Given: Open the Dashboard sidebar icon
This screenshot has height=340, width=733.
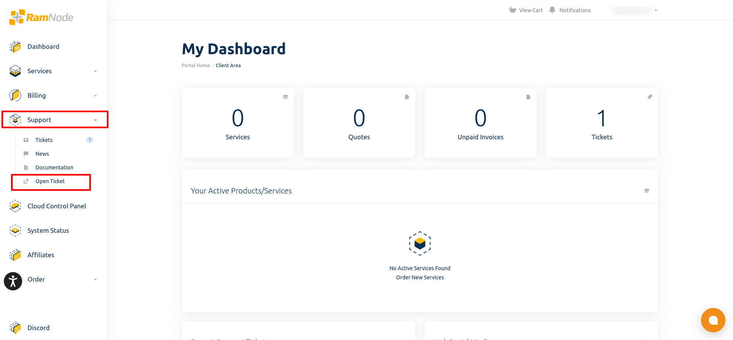Looking at the screenshot, I should coord(15,47).
